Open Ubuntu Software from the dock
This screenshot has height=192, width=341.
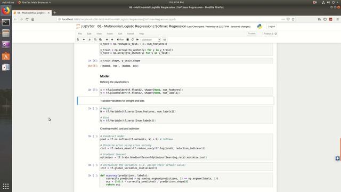[x=6, y=56]
